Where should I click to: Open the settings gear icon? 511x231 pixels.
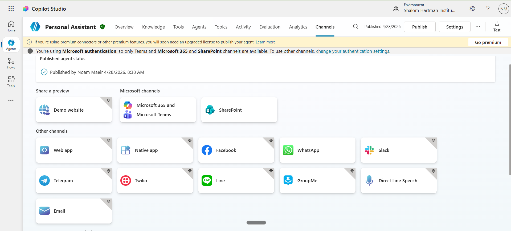tap(472, 9)
